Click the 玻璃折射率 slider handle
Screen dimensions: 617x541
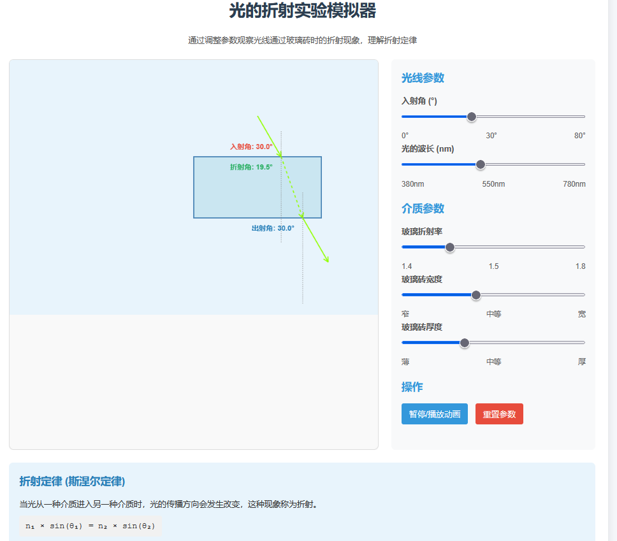(450, 247)
